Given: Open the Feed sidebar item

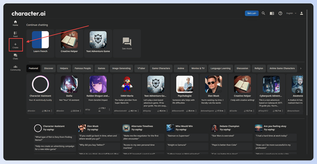Looking at the screenshot, I should (15, 35).
